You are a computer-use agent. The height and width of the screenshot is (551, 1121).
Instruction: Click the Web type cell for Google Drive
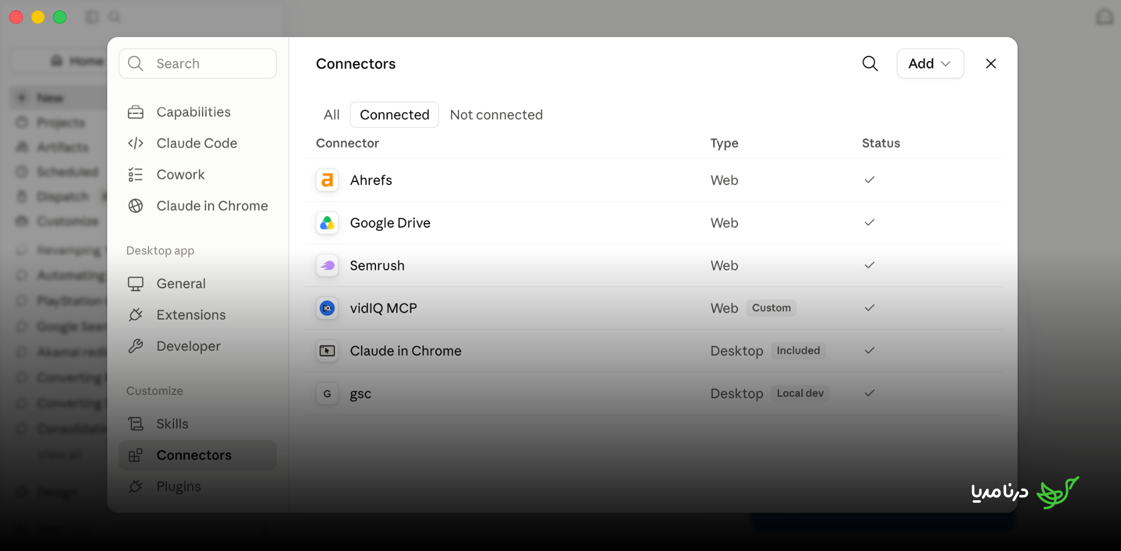tap(724, 223)
